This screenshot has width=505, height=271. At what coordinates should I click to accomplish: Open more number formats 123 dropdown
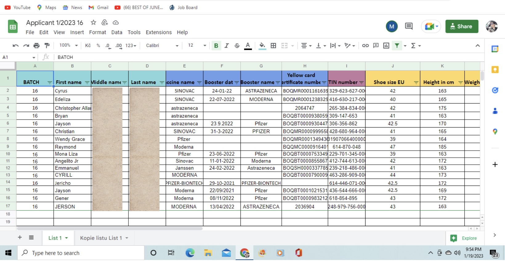click(131, 45)
